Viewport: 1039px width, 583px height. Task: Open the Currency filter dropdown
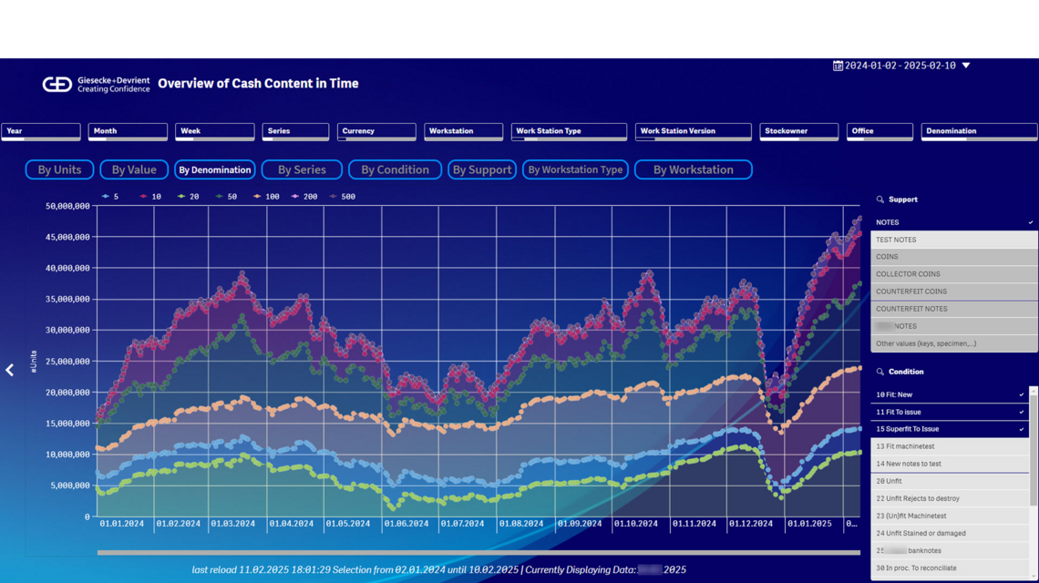(375, 131)
